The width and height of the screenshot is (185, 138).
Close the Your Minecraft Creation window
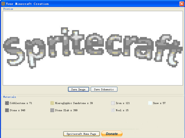pyautogui.click(x=181, y=4)
